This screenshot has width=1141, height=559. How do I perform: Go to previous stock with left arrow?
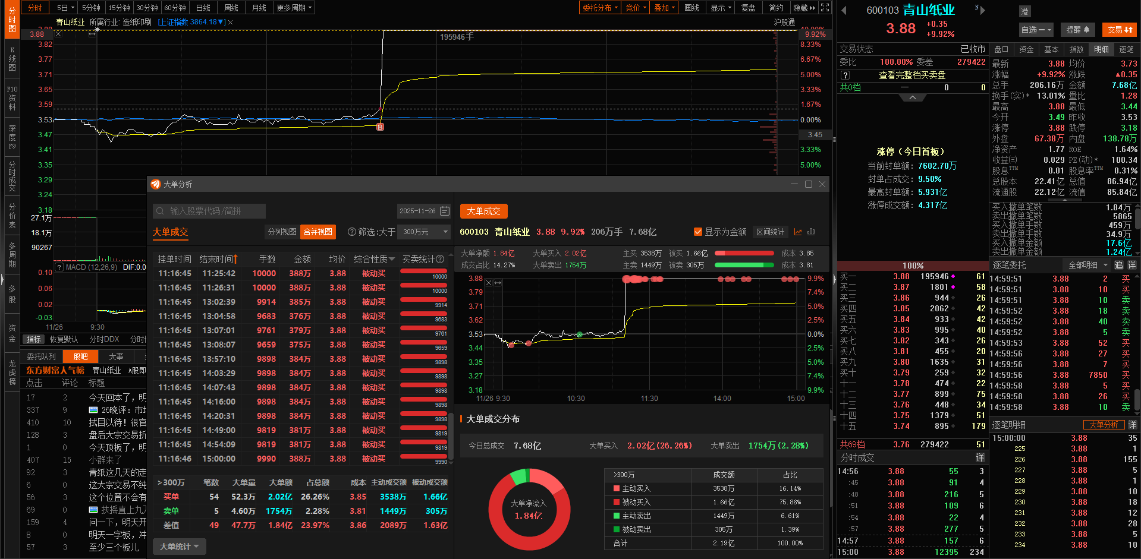tap(844, 10)
